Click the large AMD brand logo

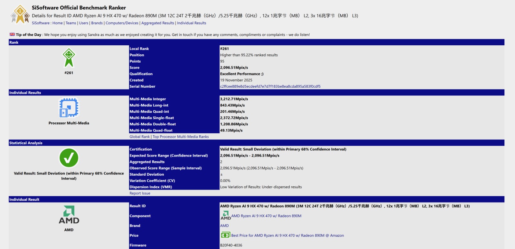(69, 215)
